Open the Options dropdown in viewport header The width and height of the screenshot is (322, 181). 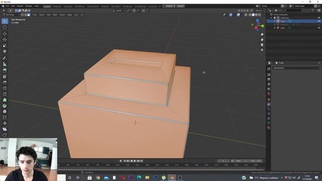coord(260,11)
